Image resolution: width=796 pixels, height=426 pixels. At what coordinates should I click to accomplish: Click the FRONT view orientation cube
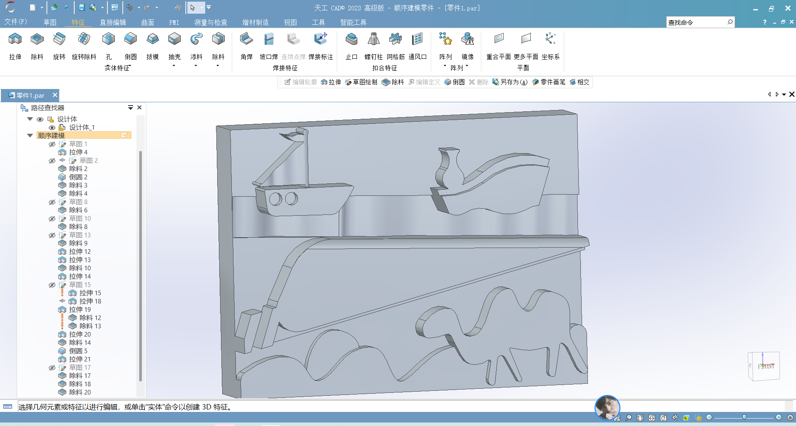[x=764, y=366]
